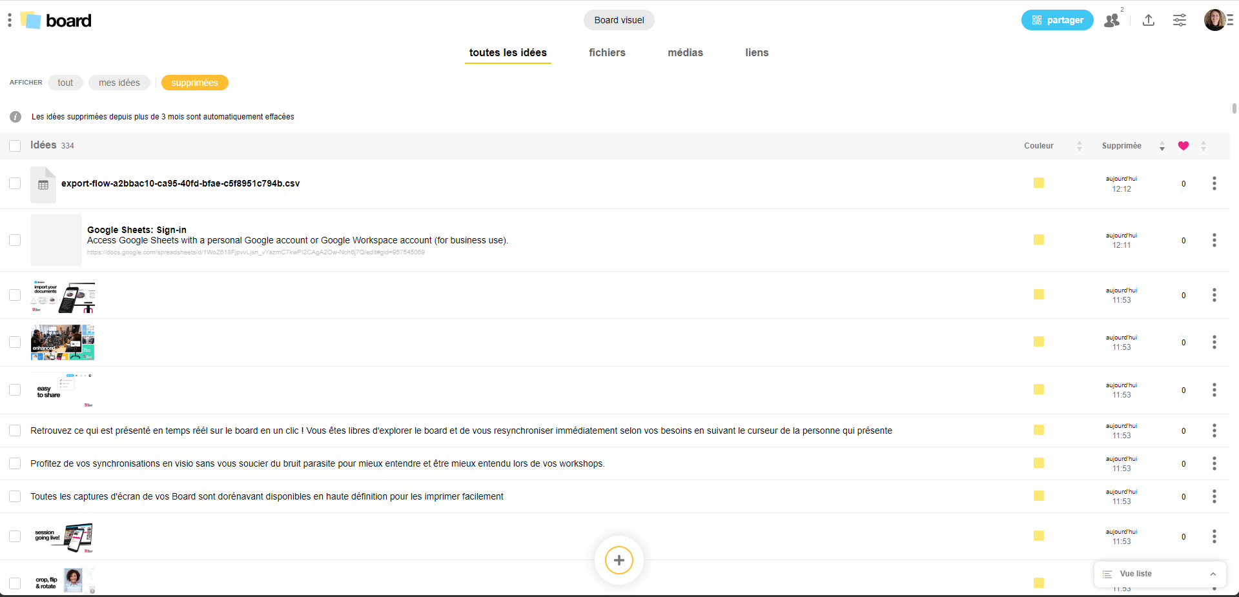Screen dimensions: 1239x597
Task: Click the yellow color swatch of Google Sheets row
Action: [1038, 240]
